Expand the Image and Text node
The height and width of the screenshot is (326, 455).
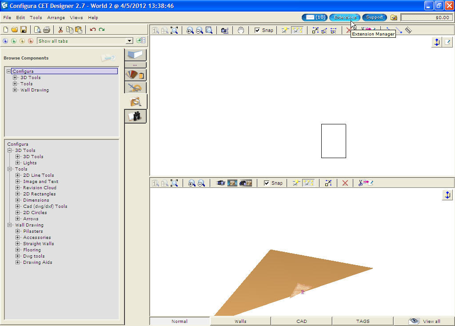(18, 181)
